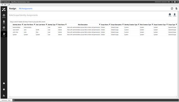Switch to RSI Assignments tab

(x=26, y=9)
